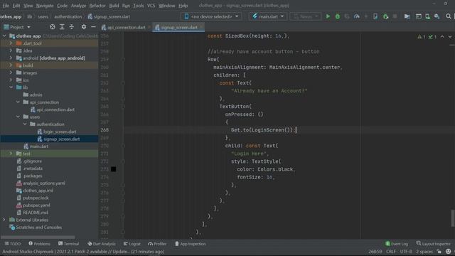The image size is (455, 256).
Task: Toggle read-only lock icon in status bar
Action: [x=439, y=252]
